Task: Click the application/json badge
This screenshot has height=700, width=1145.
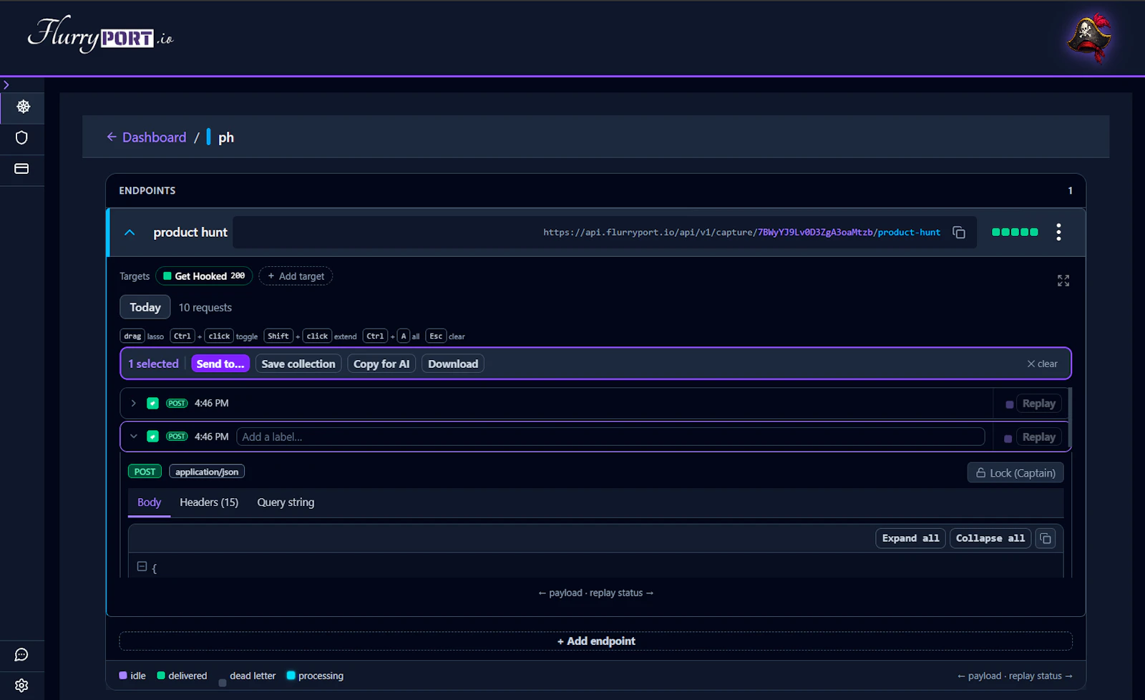Action: click(x=207, y=472)
